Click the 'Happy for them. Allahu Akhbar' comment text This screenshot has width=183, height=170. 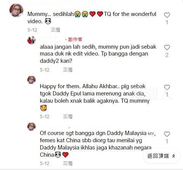click(x=95, y=94)
